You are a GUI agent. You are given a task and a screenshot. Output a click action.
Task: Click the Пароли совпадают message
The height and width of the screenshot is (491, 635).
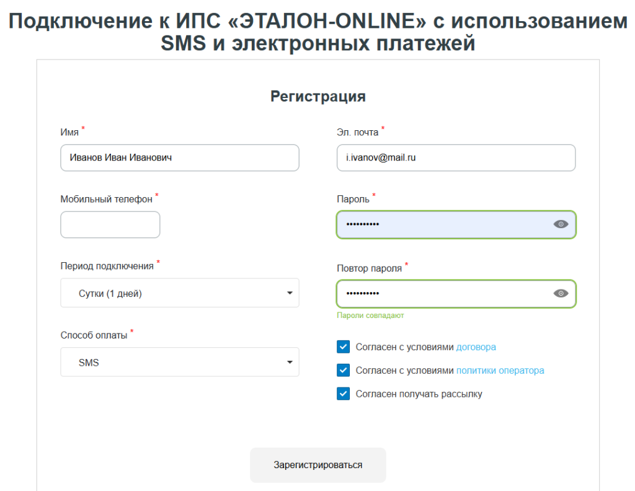(370, 316)
